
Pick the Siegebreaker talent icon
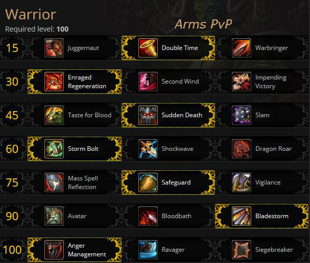(x=242, y=250)
